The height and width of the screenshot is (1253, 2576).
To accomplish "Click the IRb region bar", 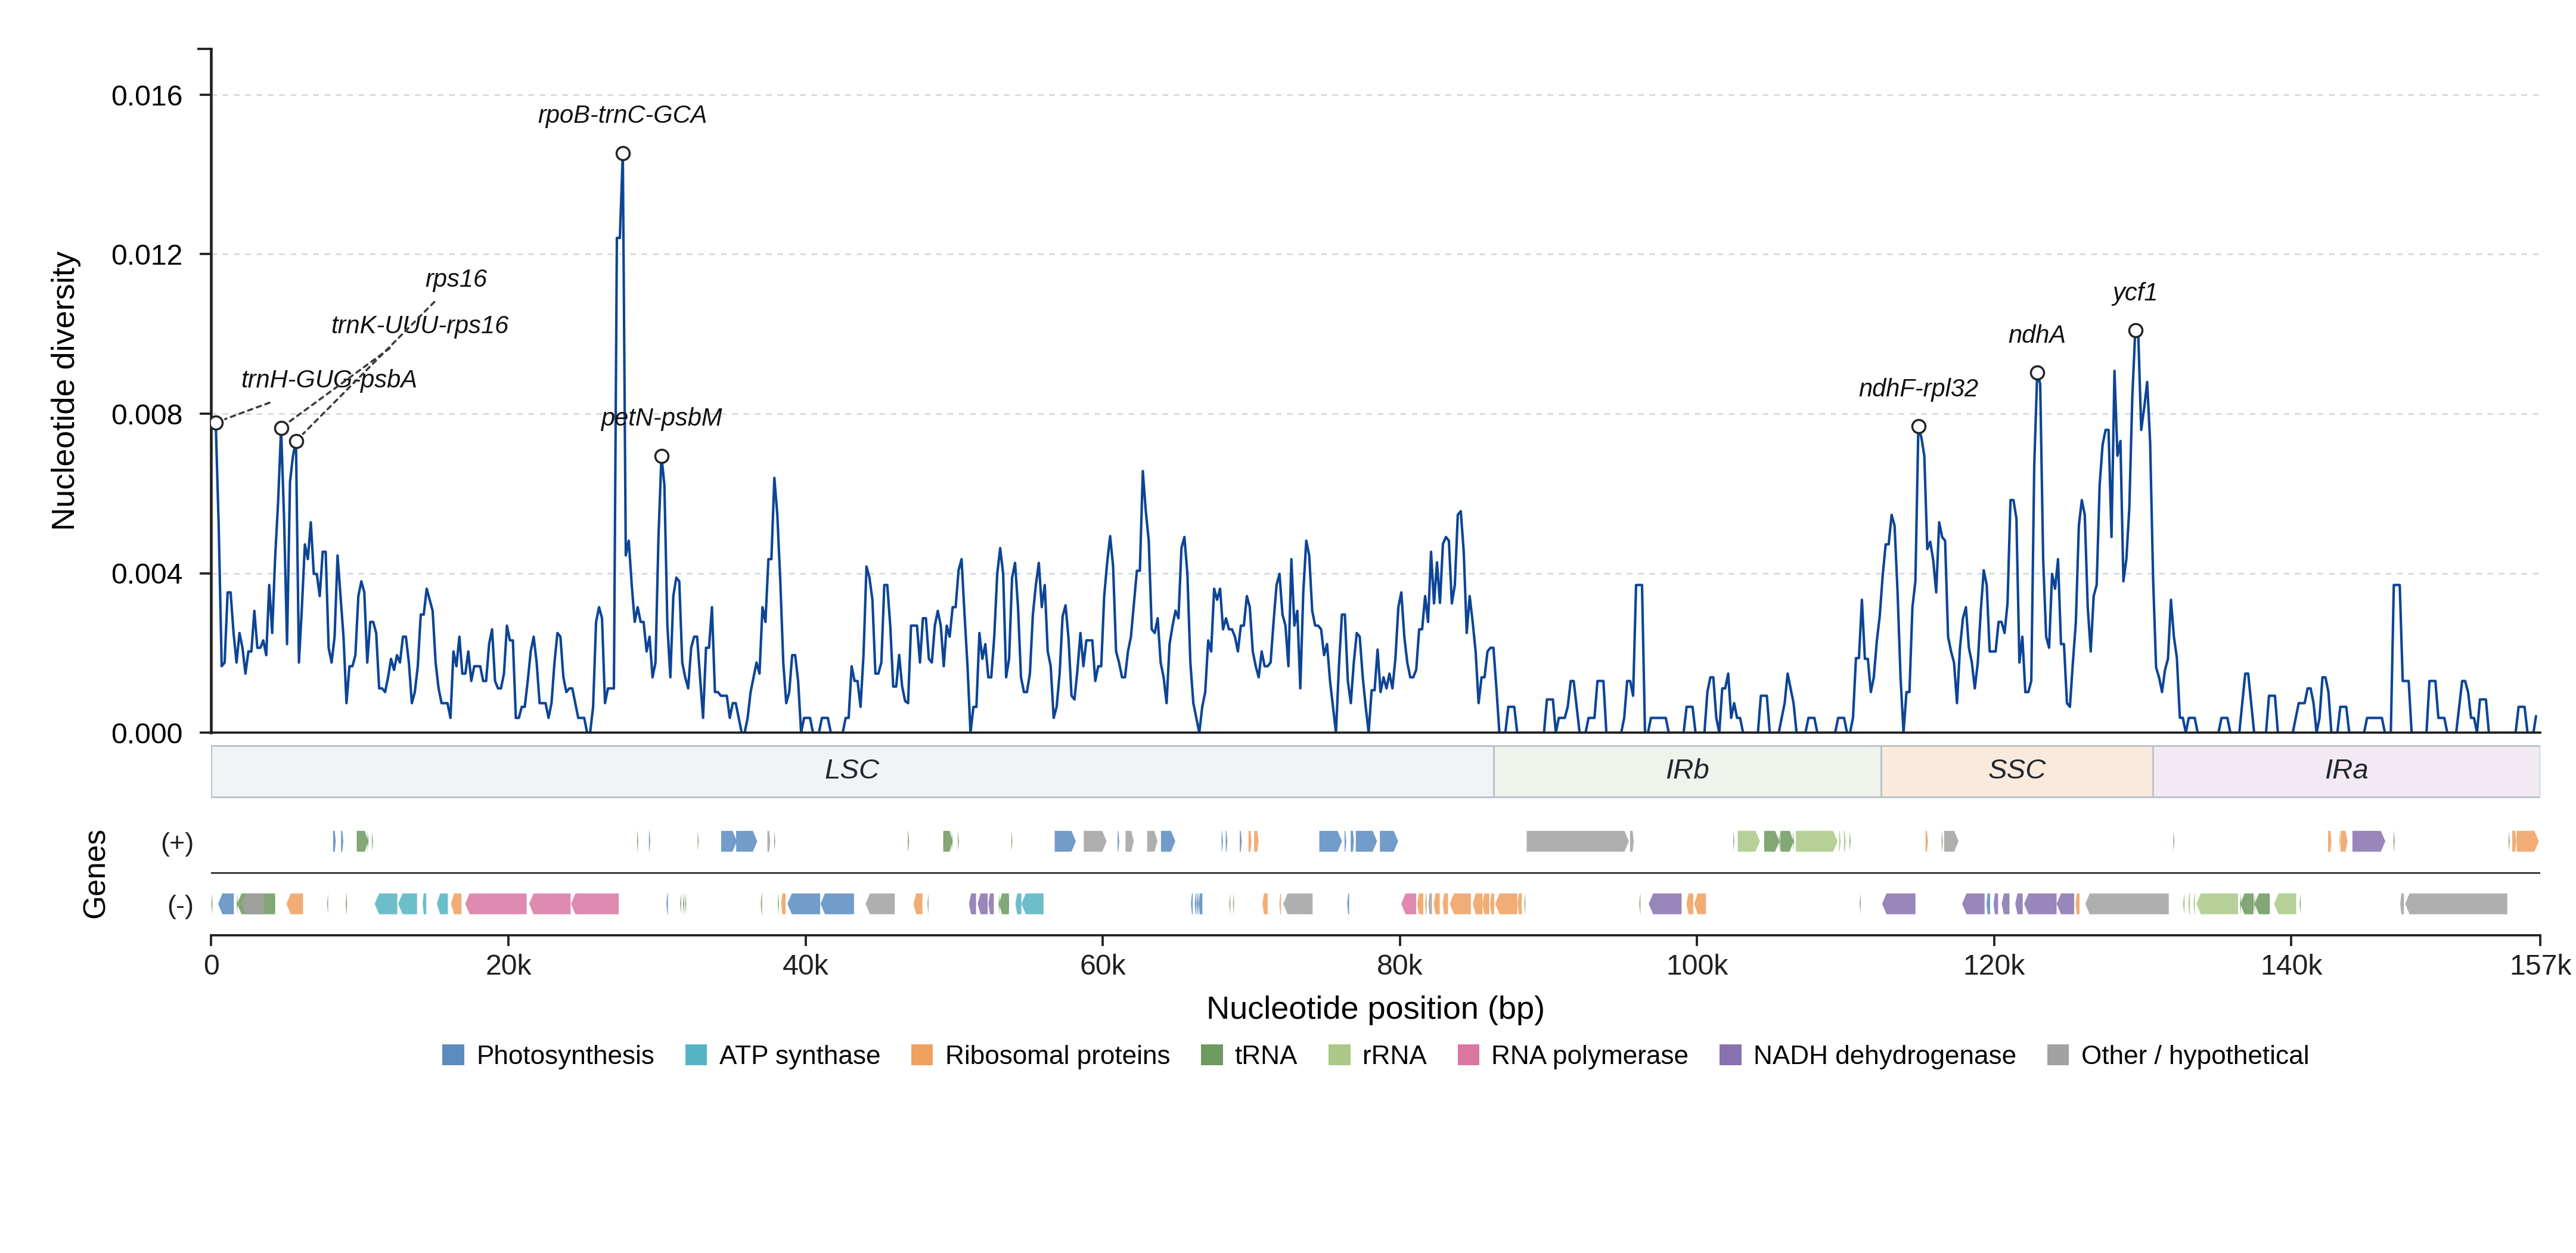I will point(1687,771).
